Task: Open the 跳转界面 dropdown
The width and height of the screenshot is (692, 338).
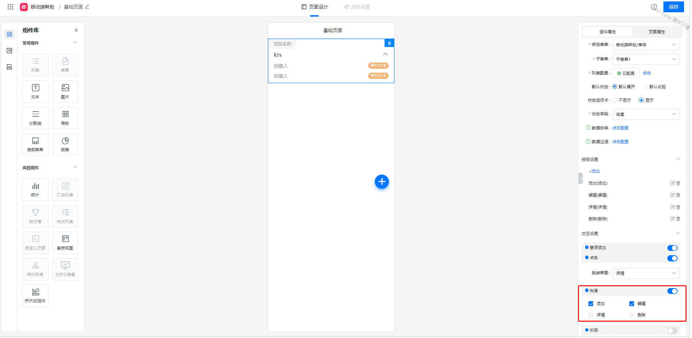Action: pyautogui.click(x=646, y=273)
